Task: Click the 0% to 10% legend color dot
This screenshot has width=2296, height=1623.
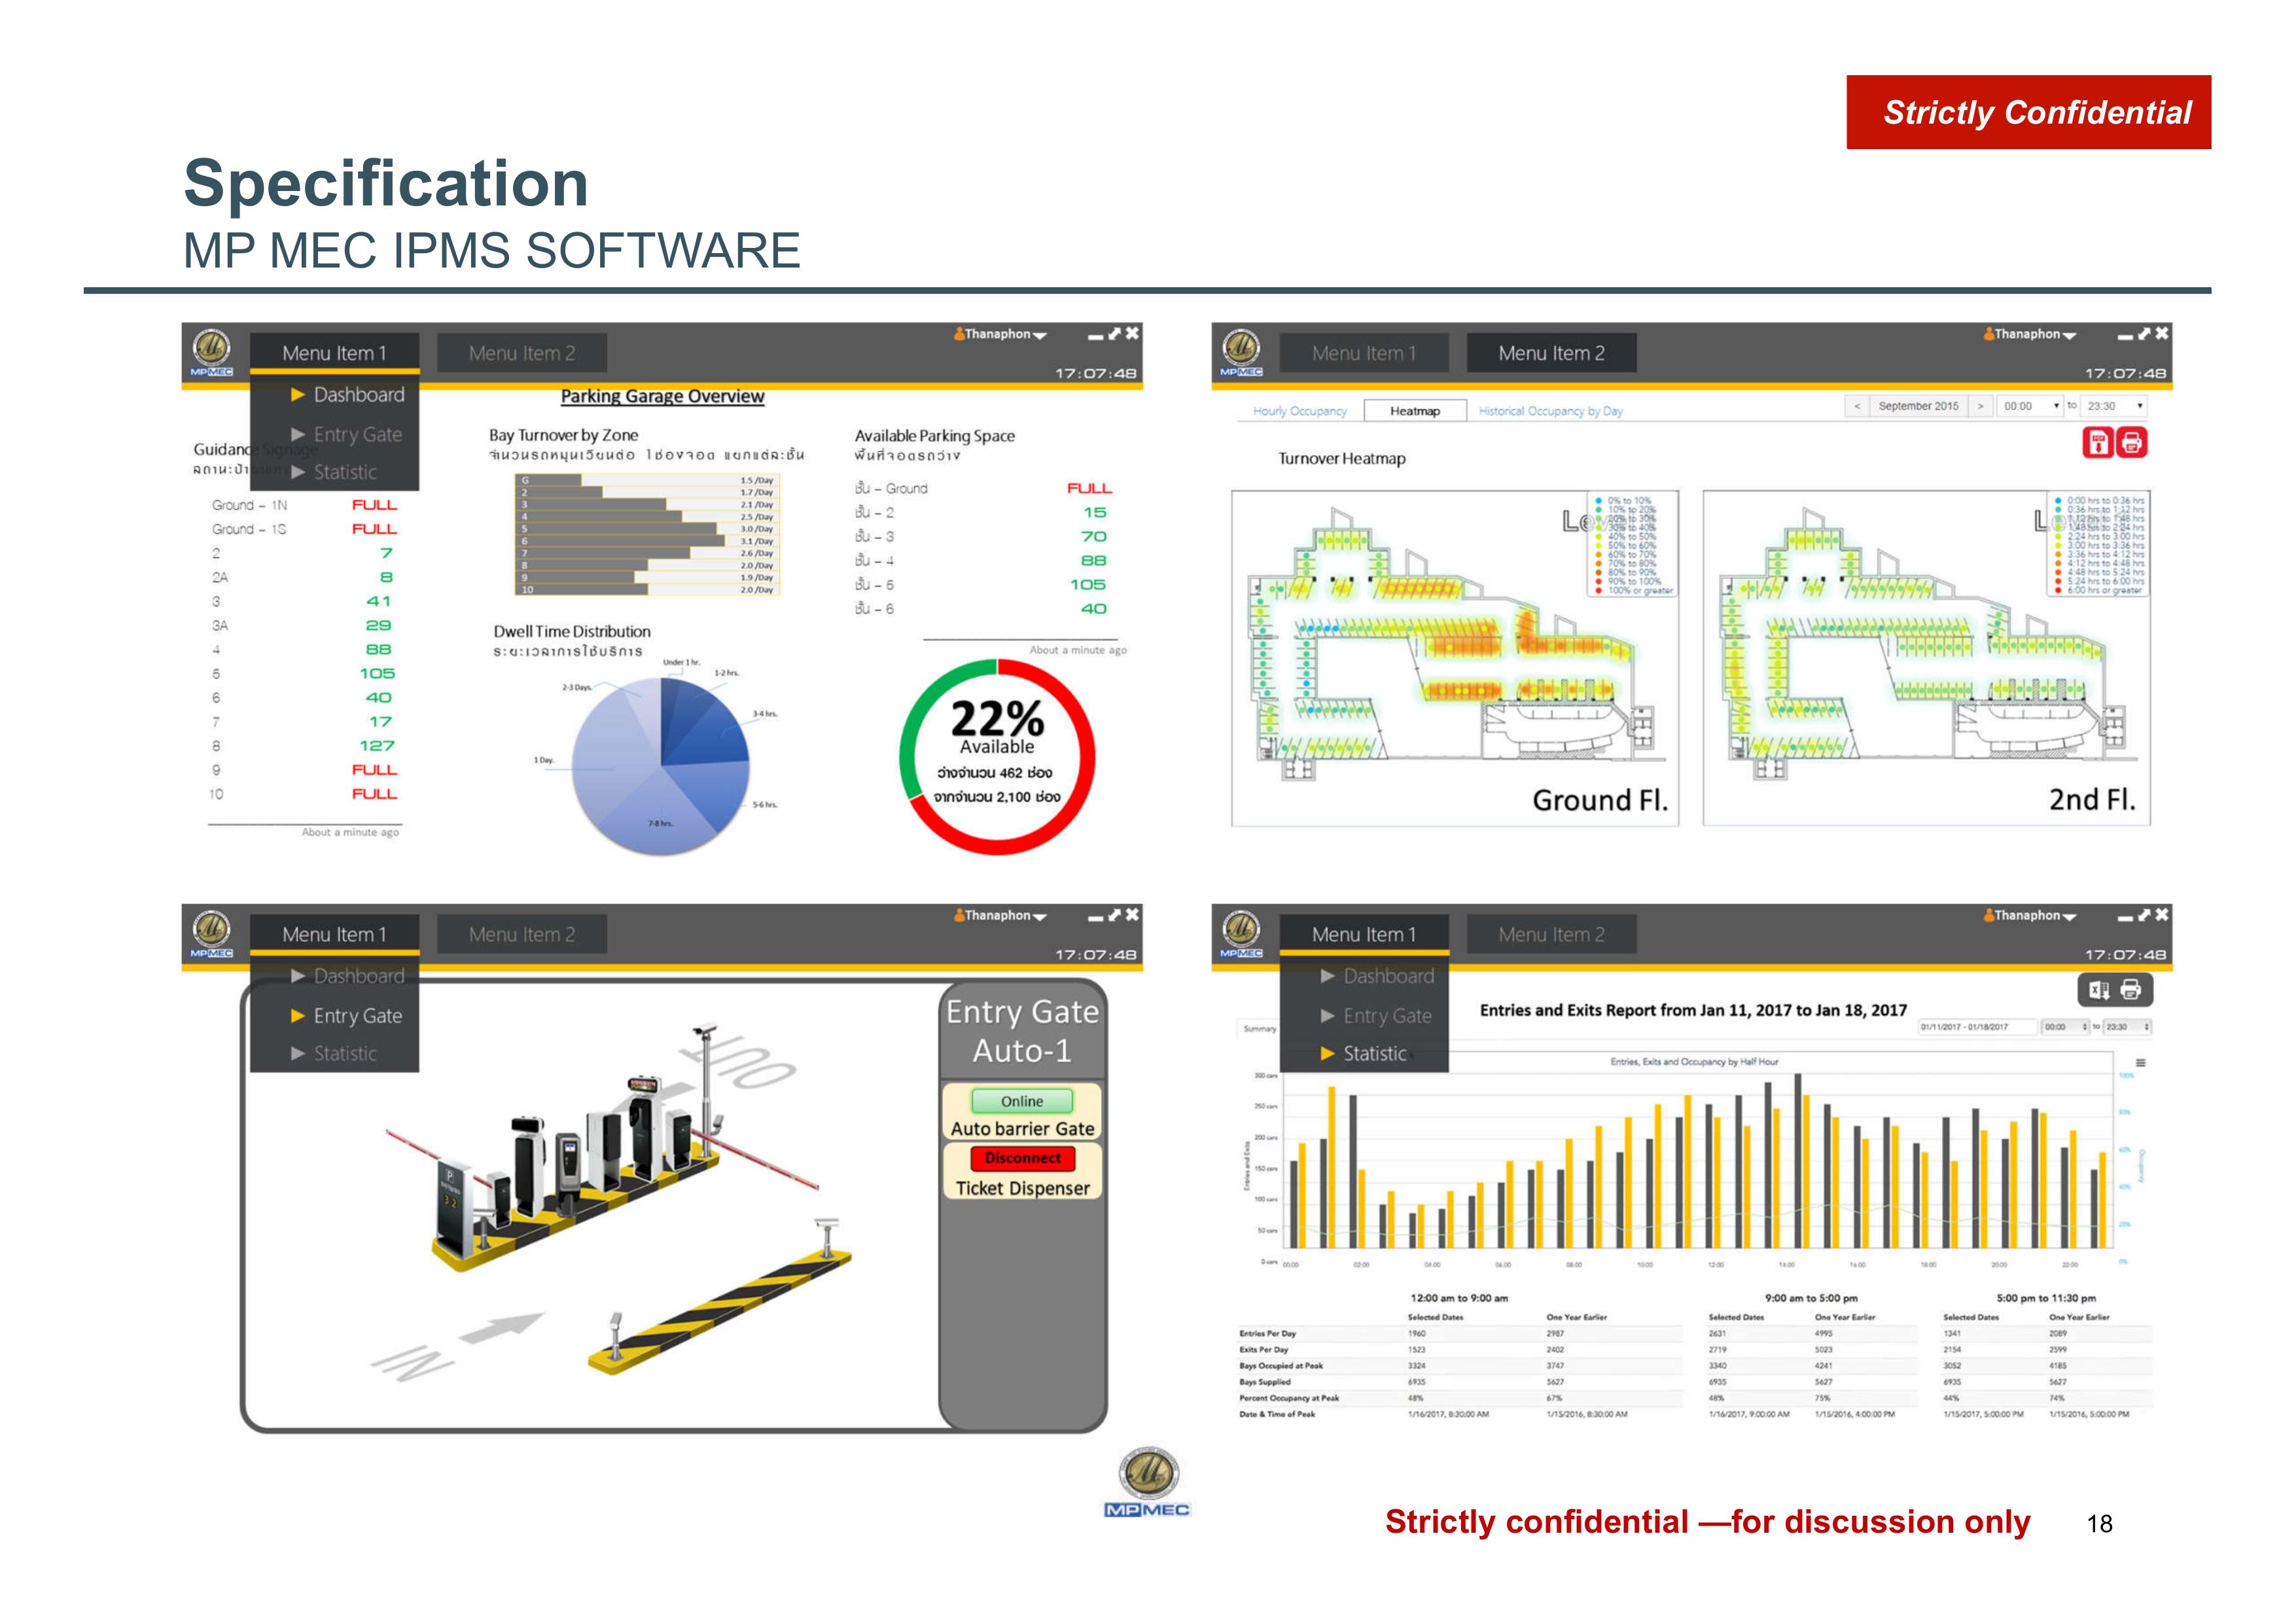Action: [x=1599, y=500]
